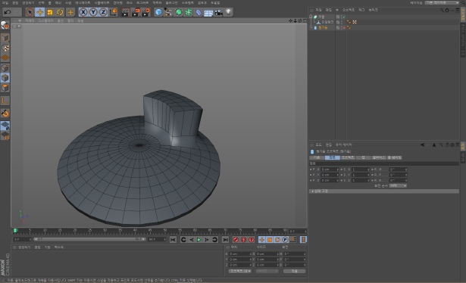
Task: Select the middle spline child object in tree
Action: coord(327,22)
